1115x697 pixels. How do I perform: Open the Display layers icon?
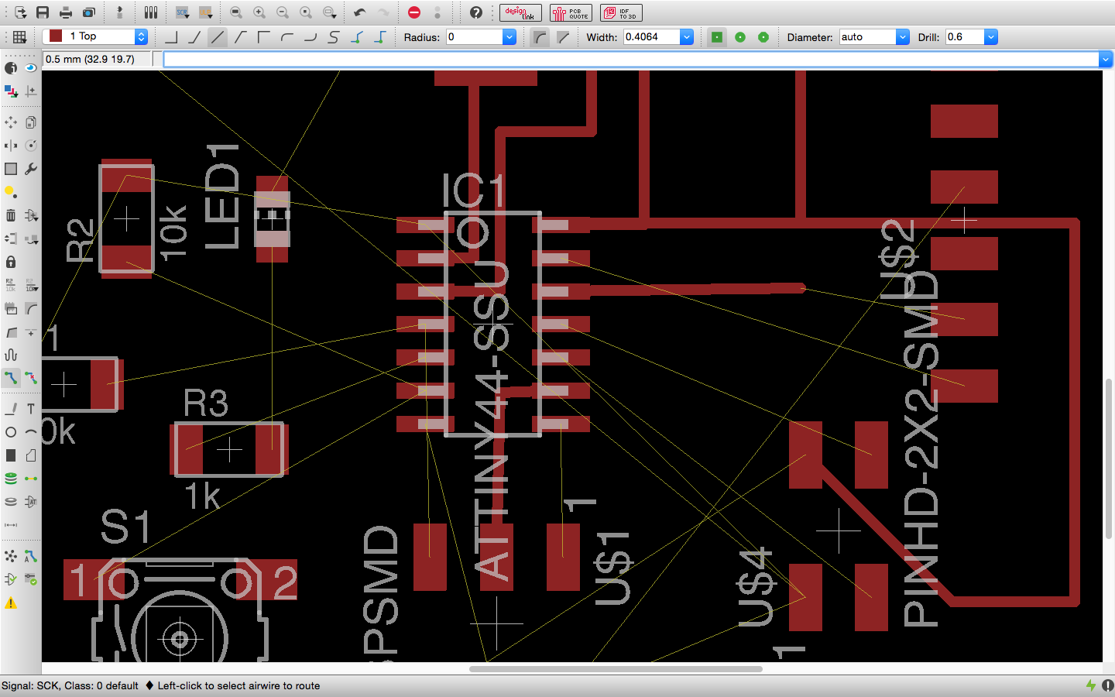[11, 91]
